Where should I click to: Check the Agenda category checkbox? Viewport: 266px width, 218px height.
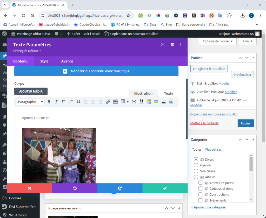pos(196,165)
